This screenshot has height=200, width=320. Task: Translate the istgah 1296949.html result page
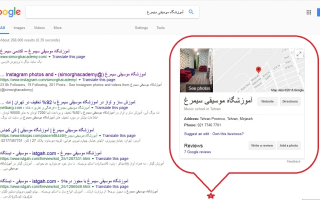112,186
